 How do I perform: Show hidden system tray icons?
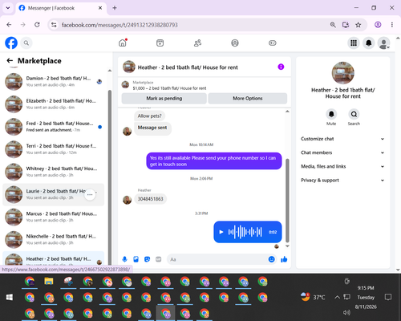pos(337,297)
